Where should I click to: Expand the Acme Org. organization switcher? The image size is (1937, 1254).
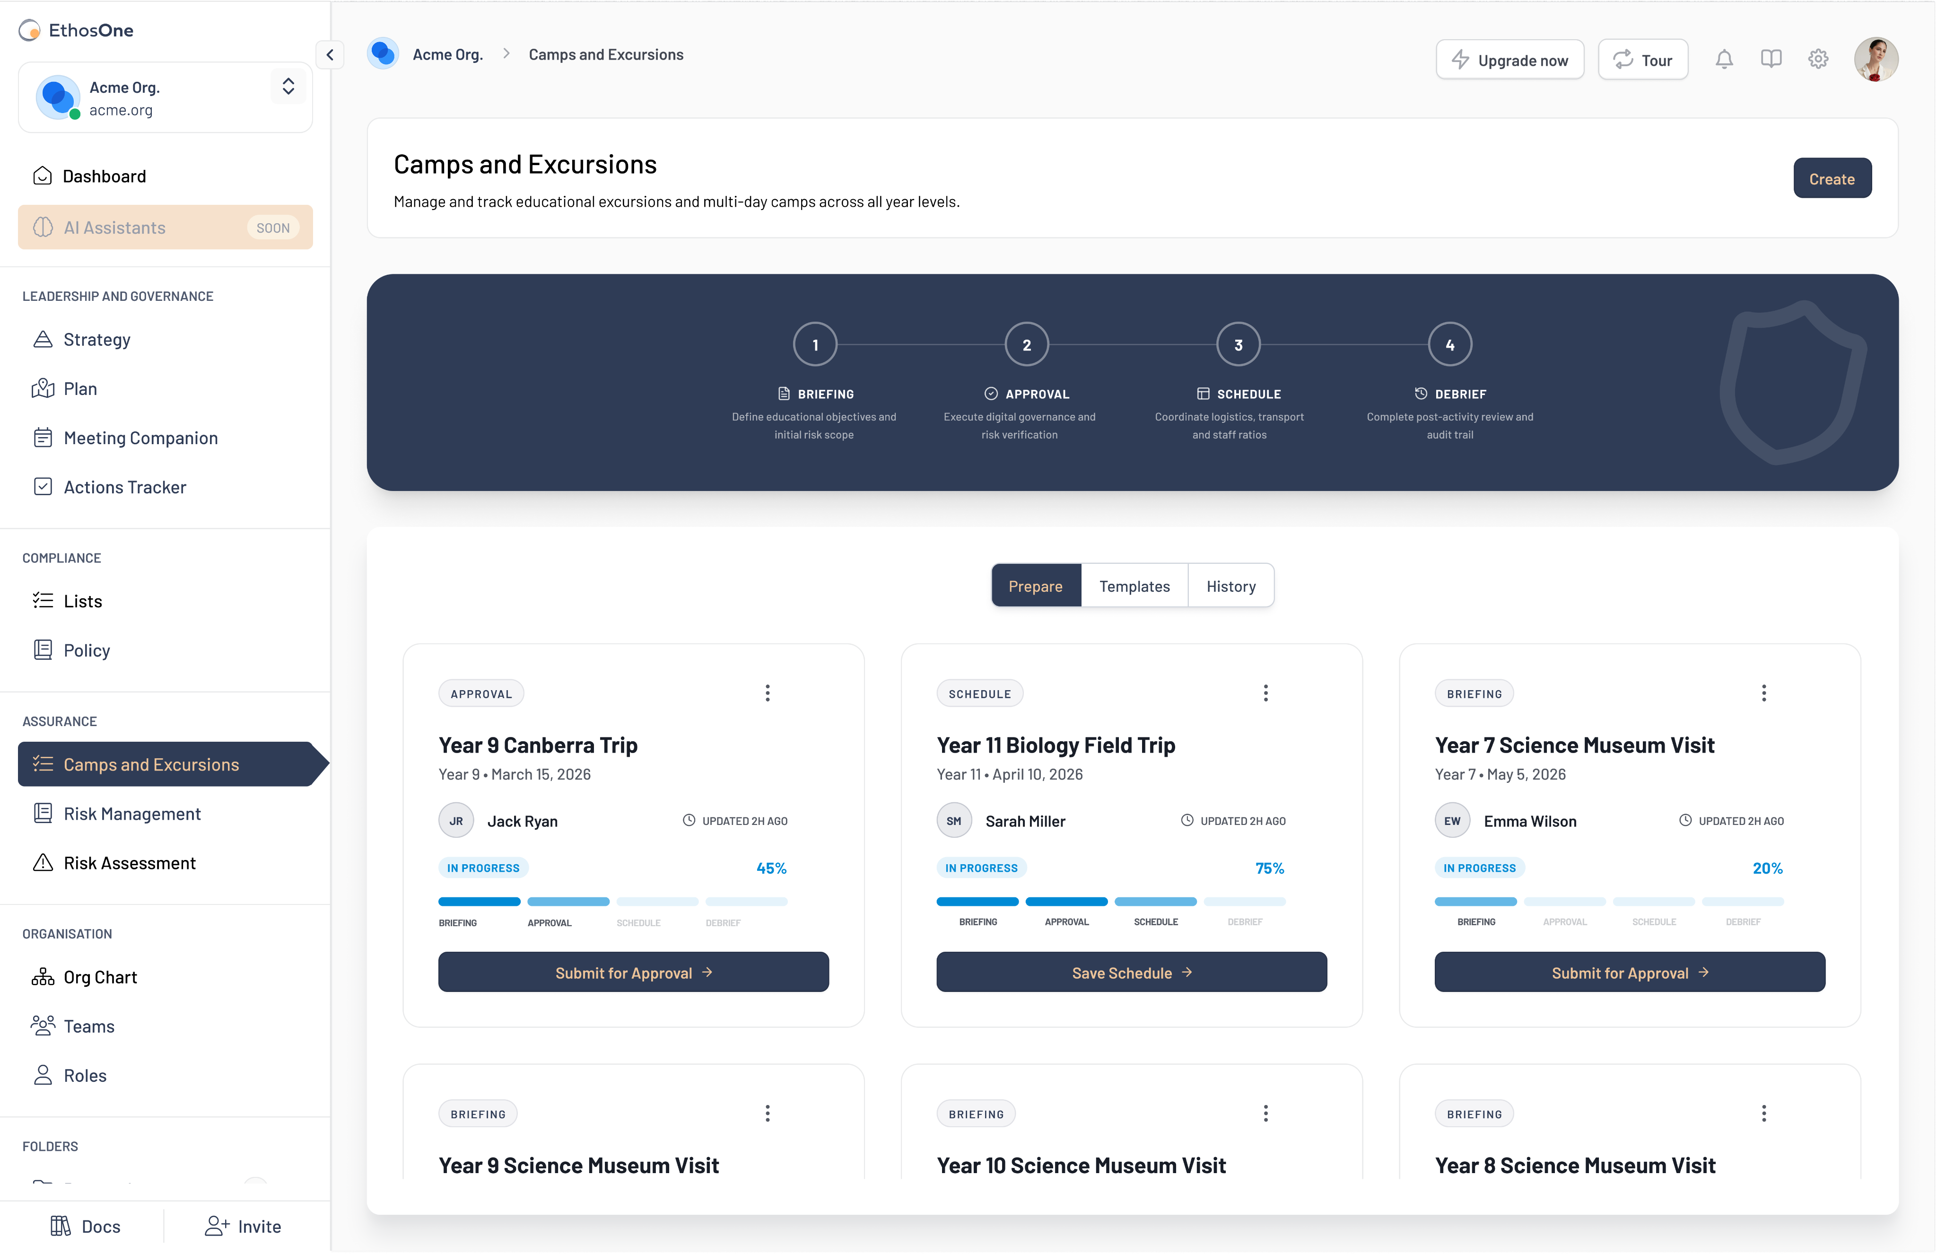288,87
